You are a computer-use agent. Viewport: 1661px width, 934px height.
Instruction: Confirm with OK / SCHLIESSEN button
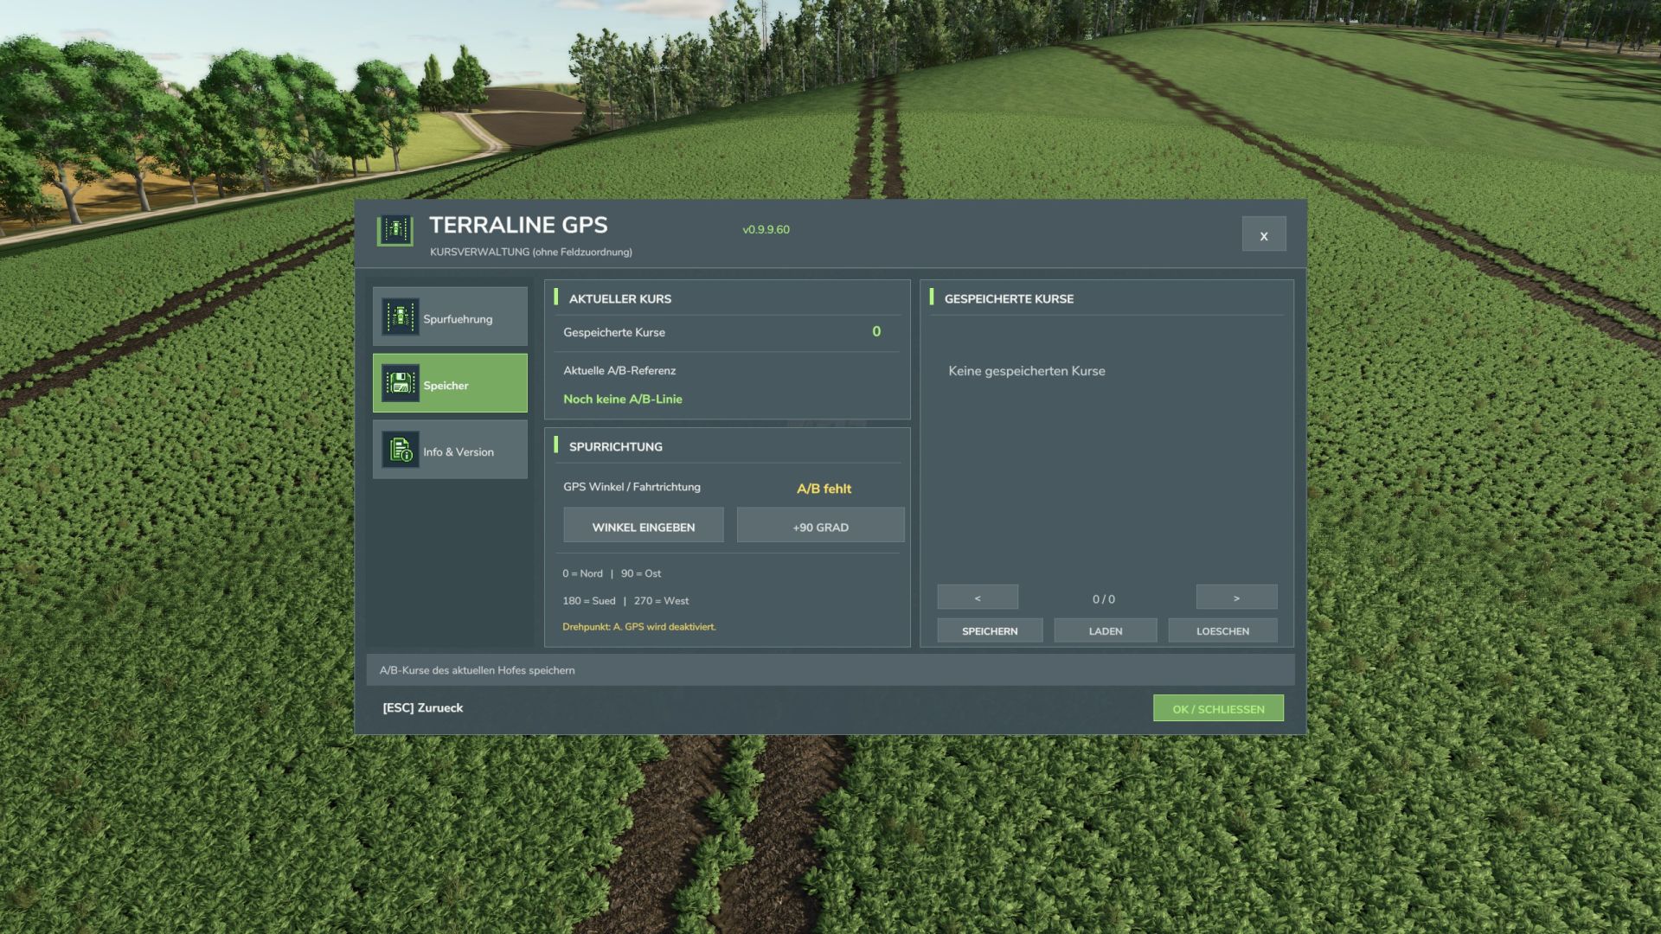(x=1218, y=708)
